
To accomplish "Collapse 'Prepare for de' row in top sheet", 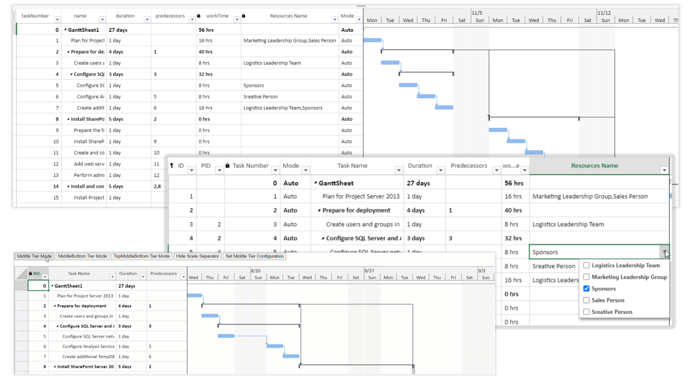I will pyautogui.click(x=68, y=52).
